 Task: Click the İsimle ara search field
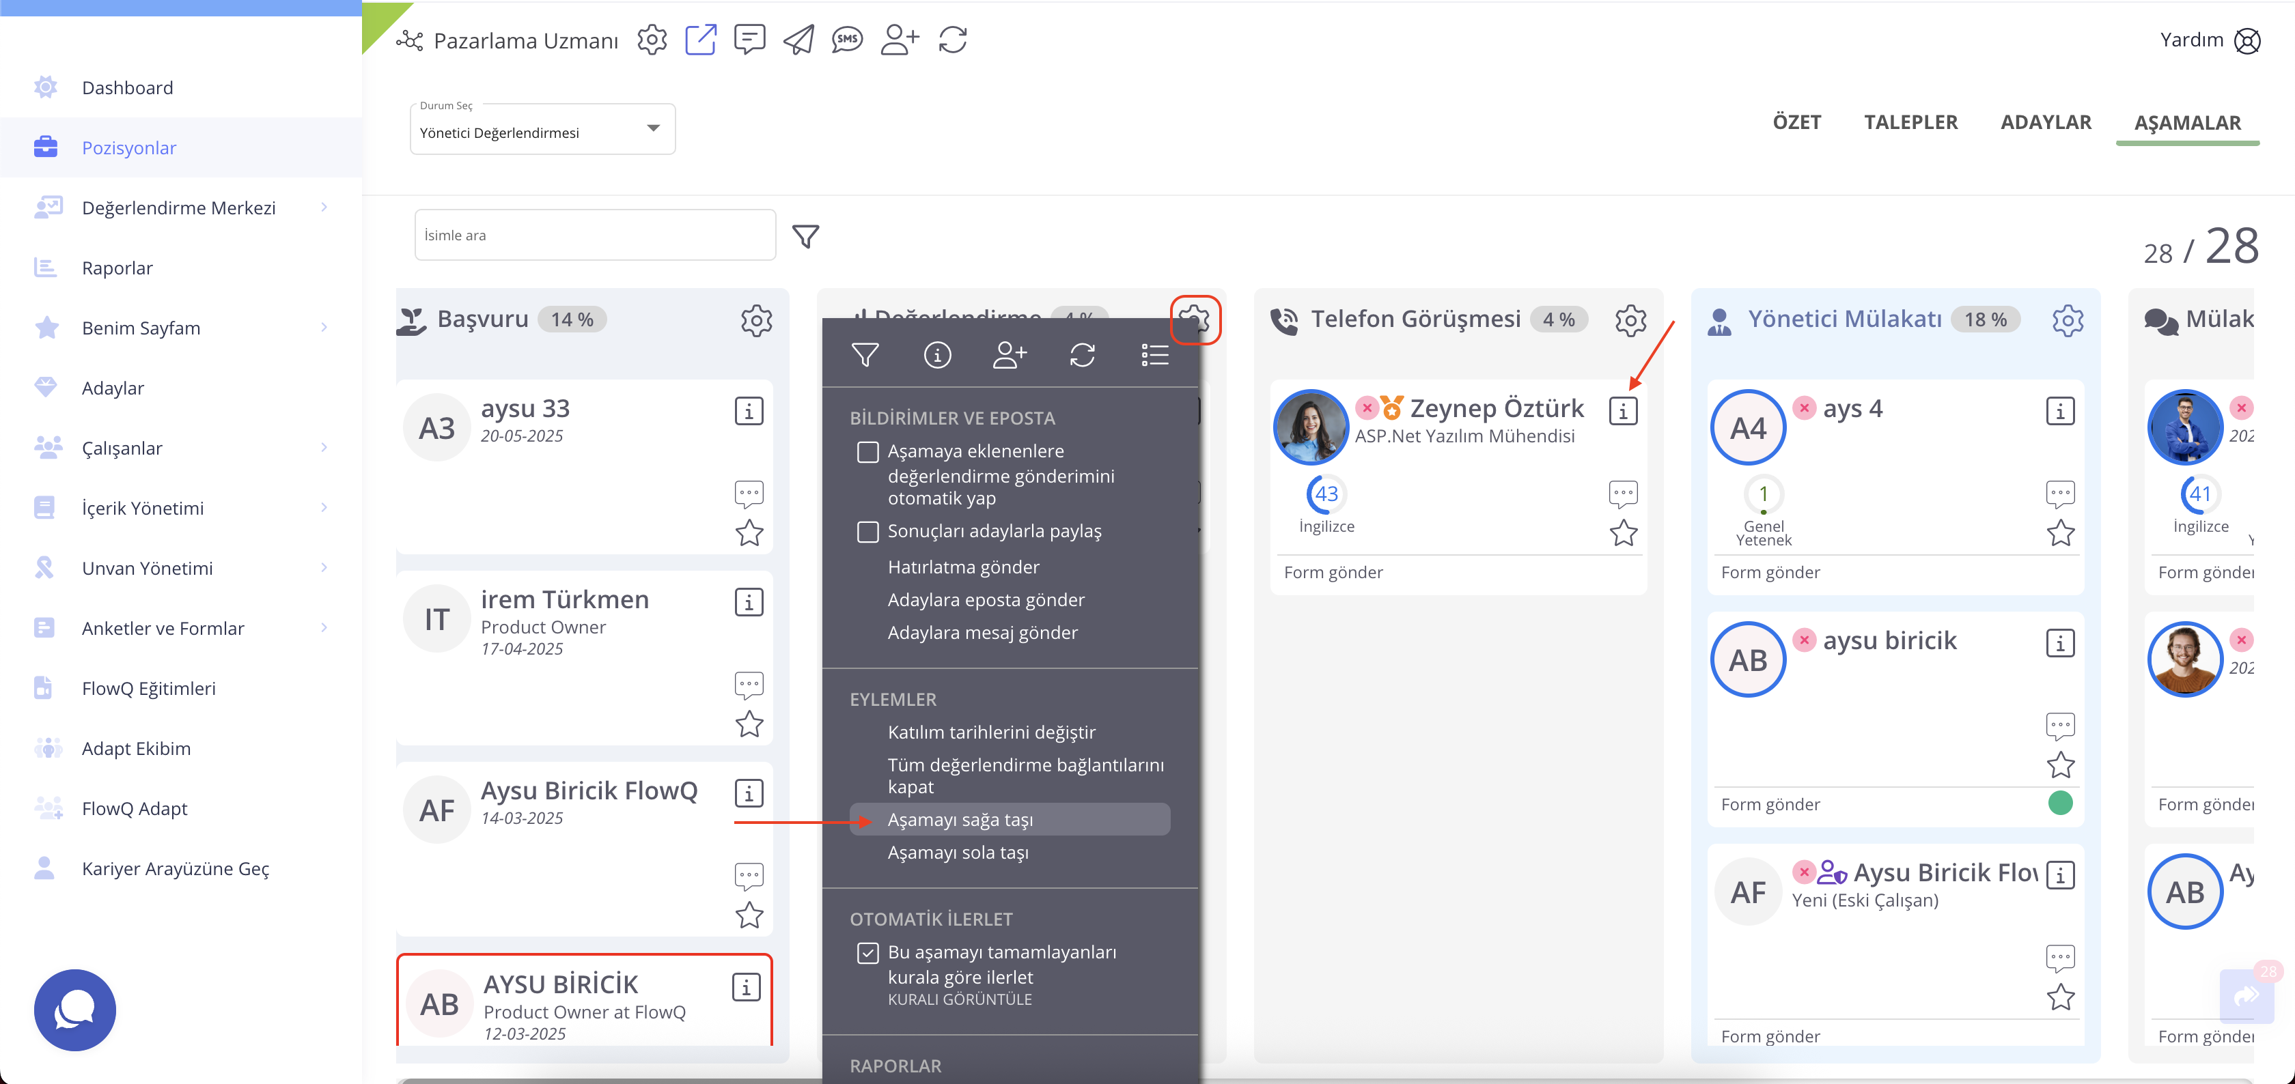tap(595, 235)
